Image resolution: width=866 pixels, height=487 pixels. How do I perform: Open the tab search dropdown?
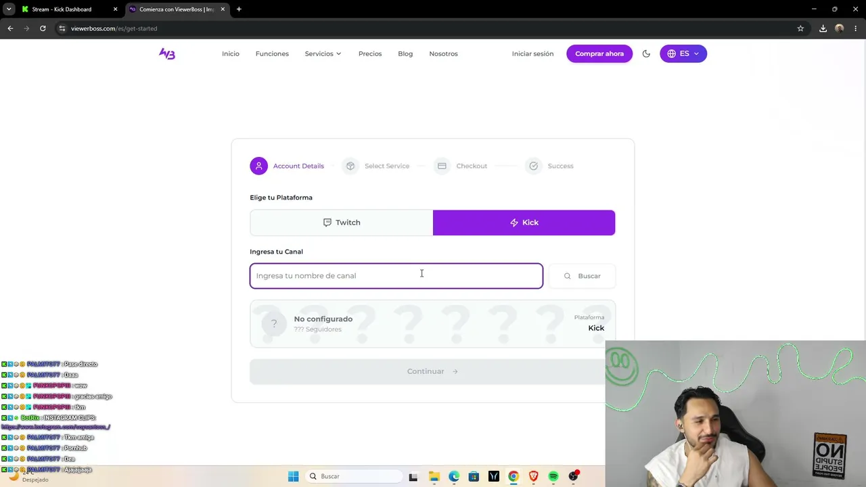pos(9,9)
